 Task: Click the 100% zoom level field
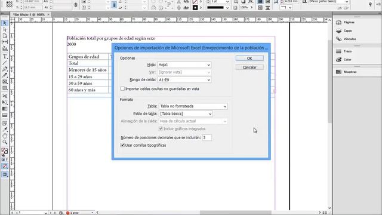click(x=244, y=8)
